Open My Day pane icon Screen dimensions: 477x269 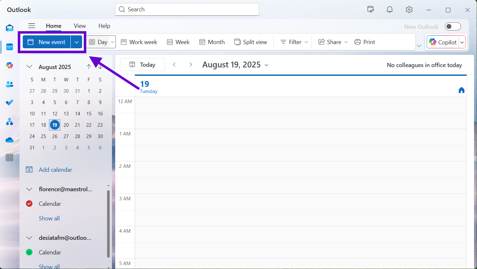tap(371, 9)
